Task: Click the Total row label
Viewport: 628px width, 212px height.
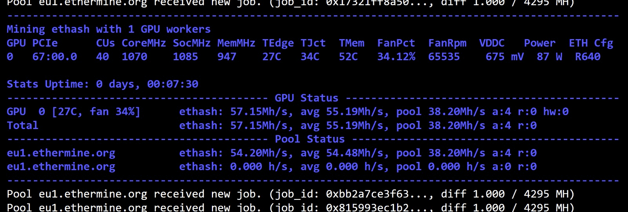Action: [x=23, y=126]
